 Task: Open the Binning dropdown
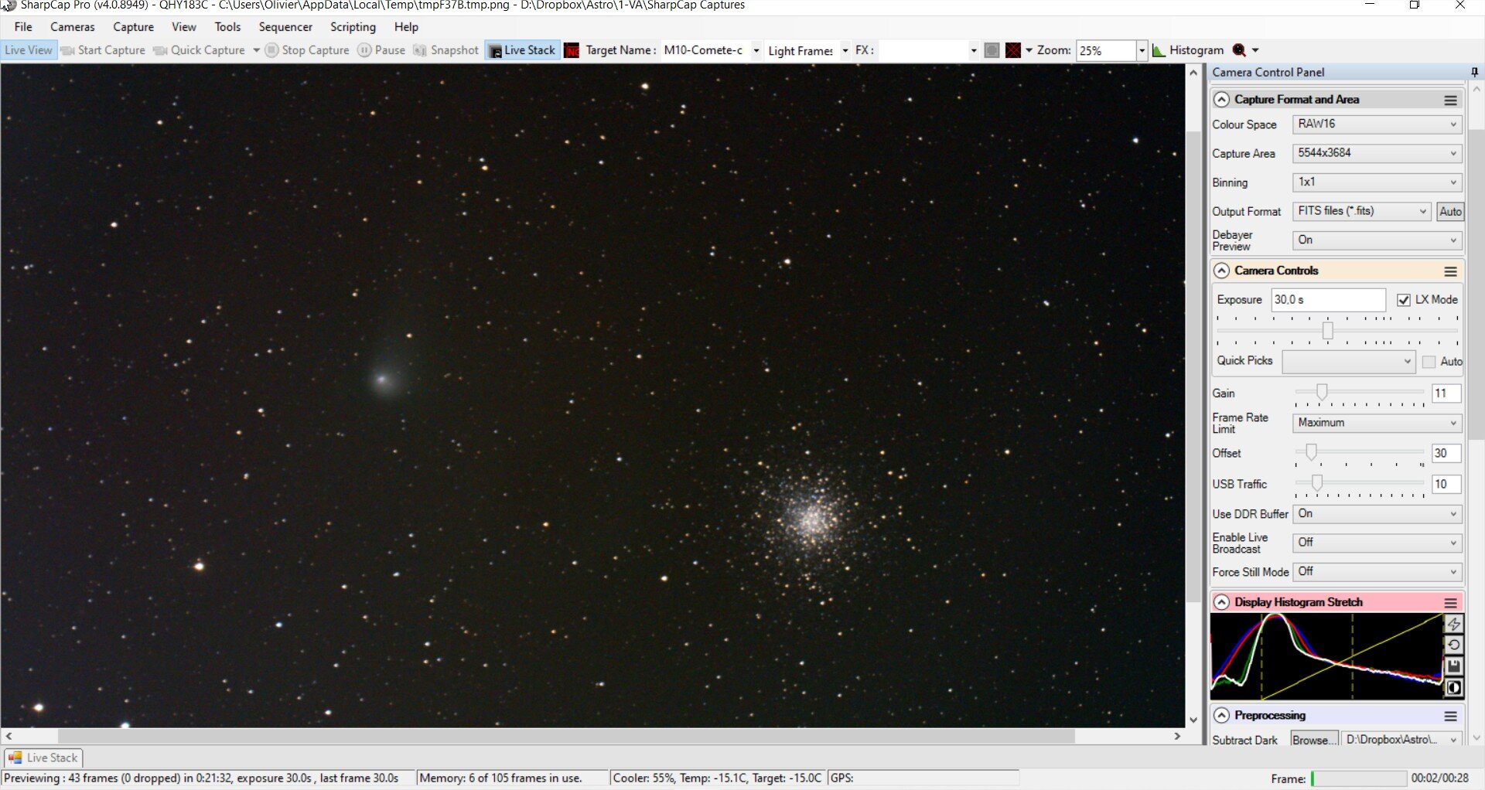tap(1377, 182)
